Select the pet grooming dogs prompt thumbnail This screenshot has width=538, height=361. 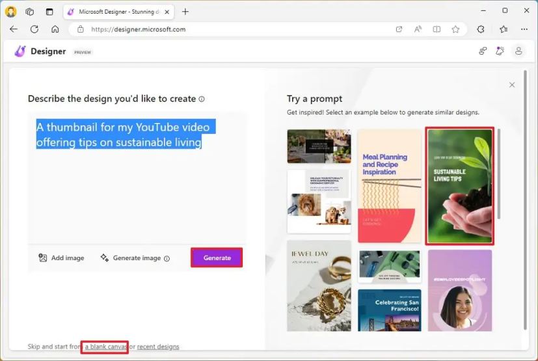tap(319, 202)
